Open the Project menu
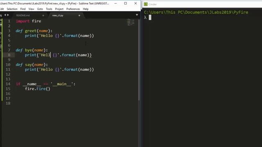 (x=59, y=9)
